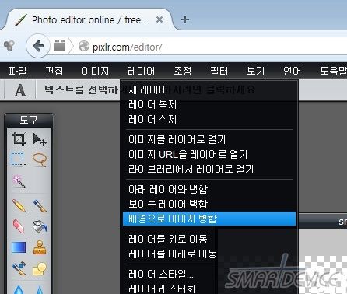Open the 보기 menu
The height and width of the screenshot is (294, 347).
[x=256, y=71]
